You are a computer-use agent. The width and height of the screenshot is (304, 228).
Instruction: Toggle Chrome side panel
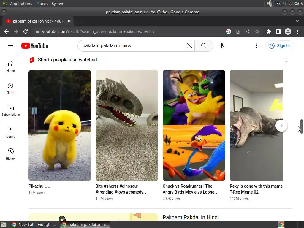click(278, 31)
